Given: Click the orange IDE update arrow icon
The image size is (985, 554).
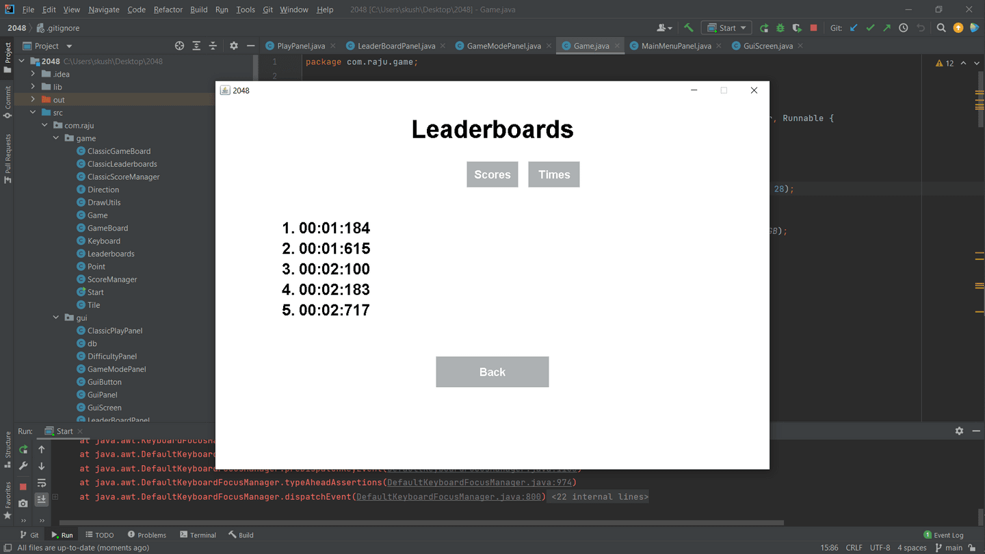Looking at the screenshot, I should [x=958, y=28].
